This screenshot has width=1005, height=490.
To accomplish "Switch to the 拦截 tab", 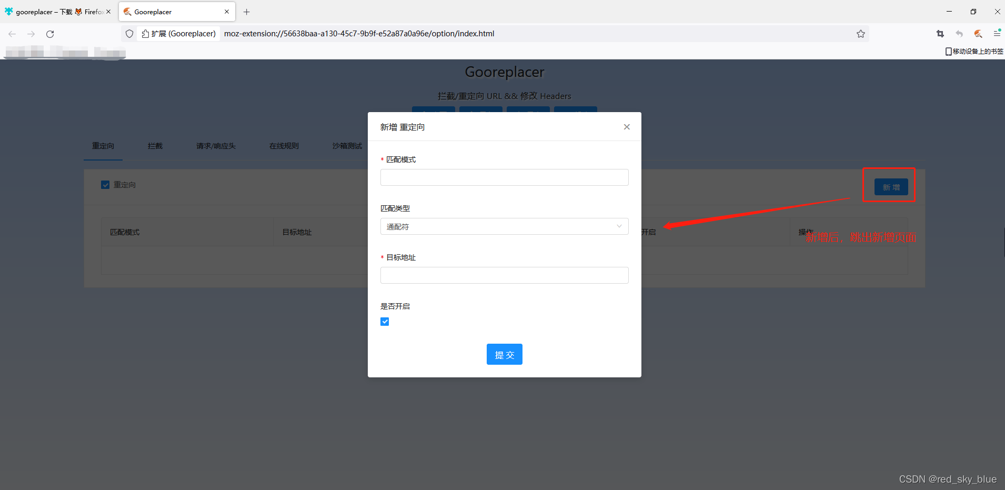I will coord(155,146).
